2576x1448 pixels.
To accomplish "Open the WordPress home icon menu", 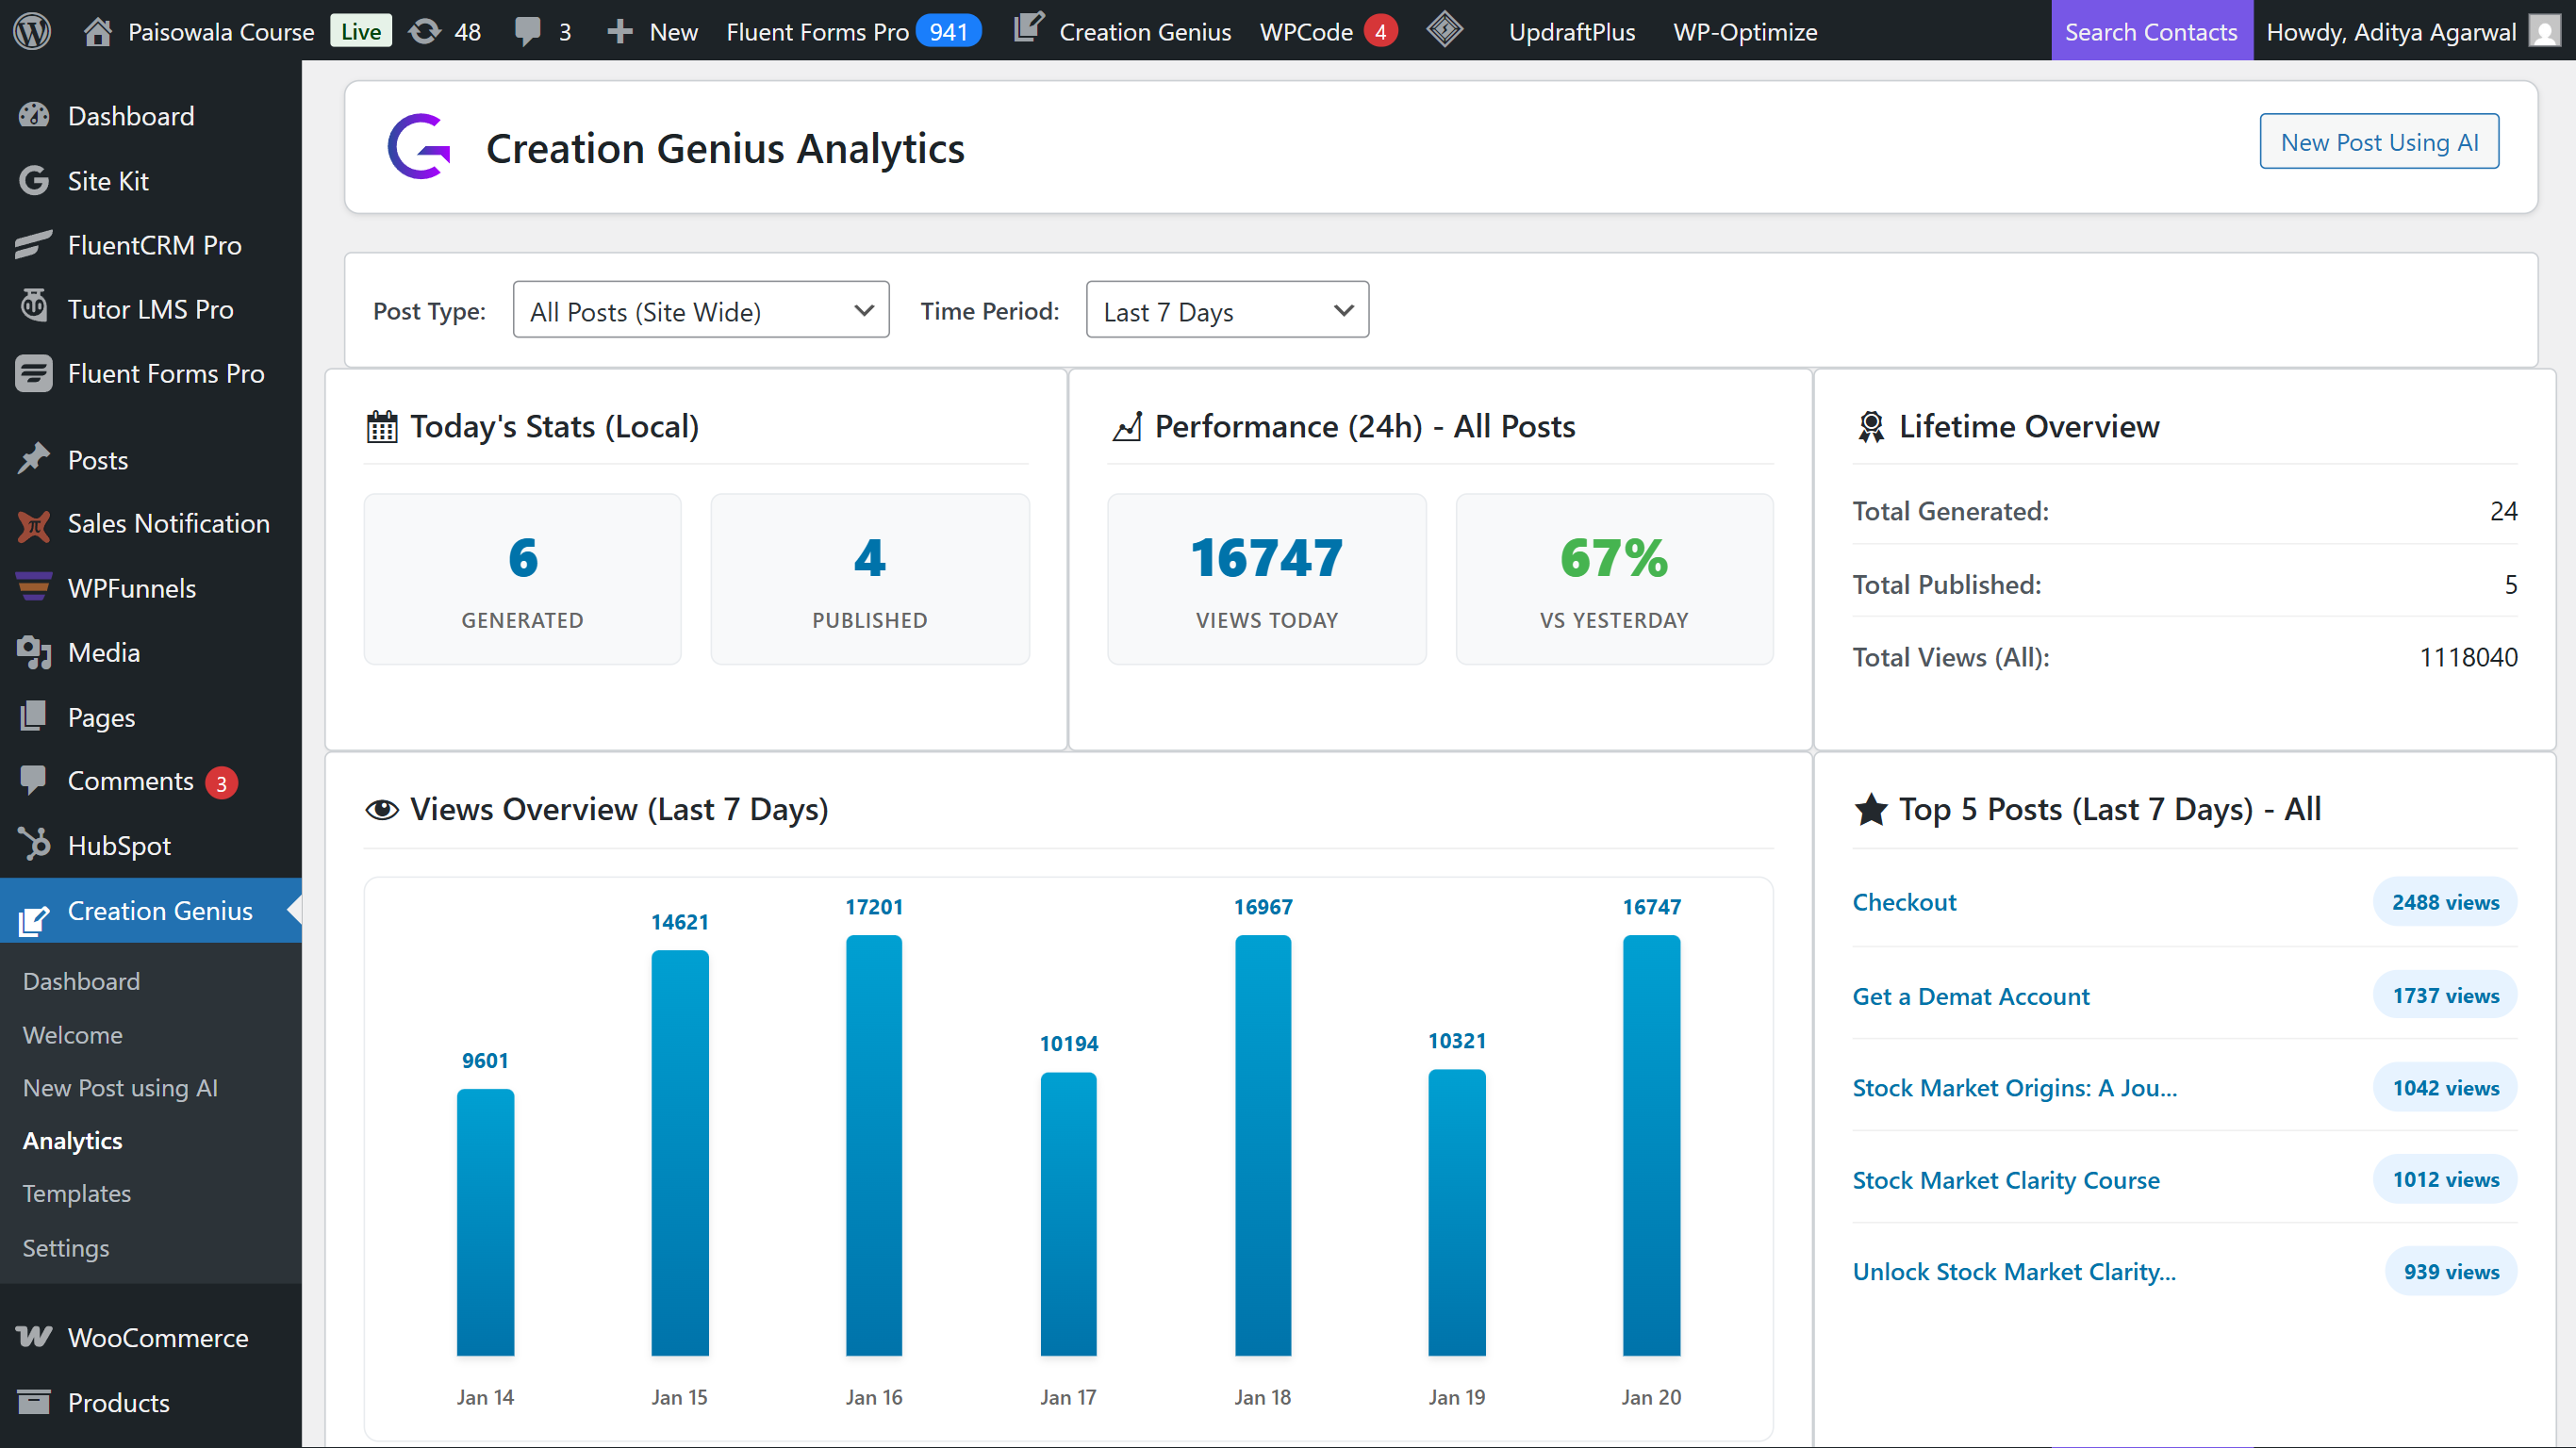I will coord(97,31).
